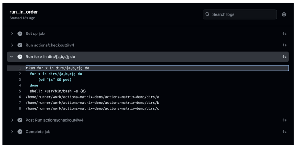Click log line number 8
The height and width of the screenshot is (145, 297).
pos(20,108)
